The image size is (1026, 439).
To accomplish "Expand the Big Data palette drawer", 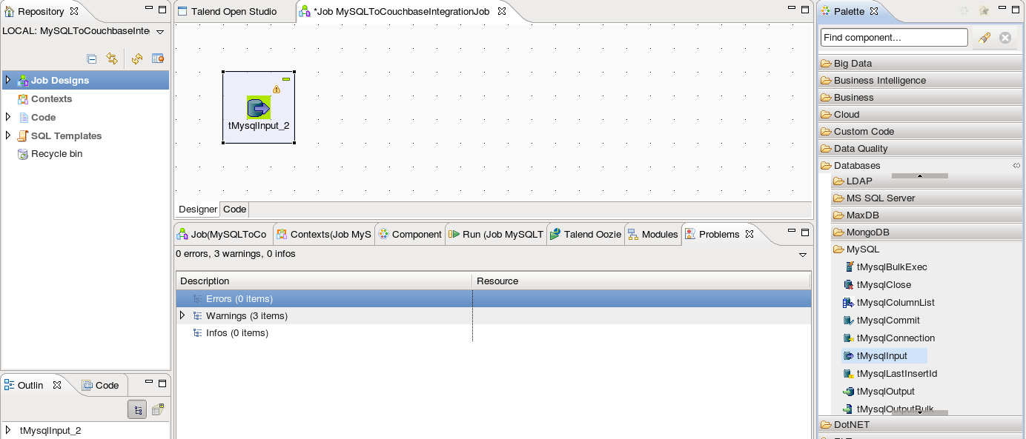I will [x=921, y=64].
